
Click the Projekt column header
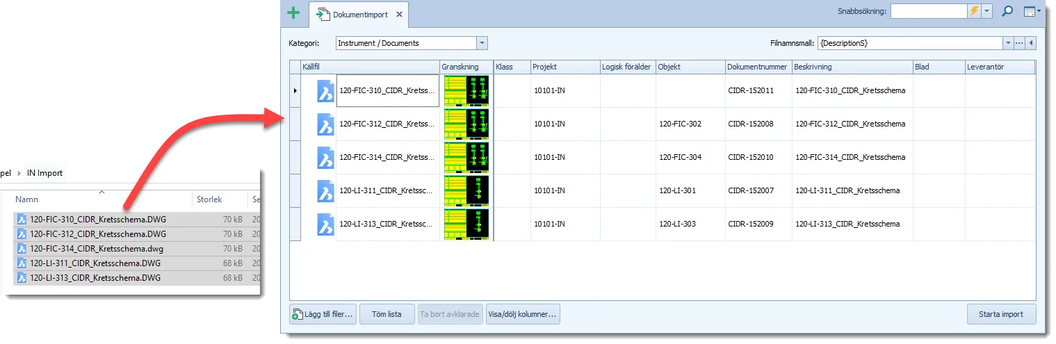tap(565, 67)
